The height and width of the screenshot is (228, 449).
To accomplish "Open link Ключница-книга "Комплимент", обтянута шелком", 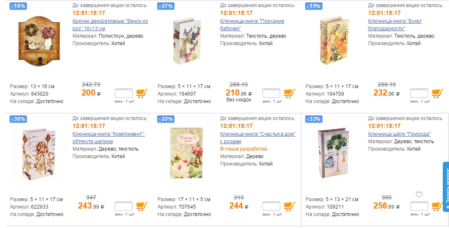I will pos(108,137).
